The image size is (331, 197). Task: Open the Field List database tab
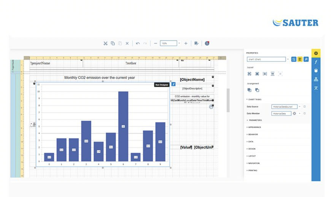[316, 70]
